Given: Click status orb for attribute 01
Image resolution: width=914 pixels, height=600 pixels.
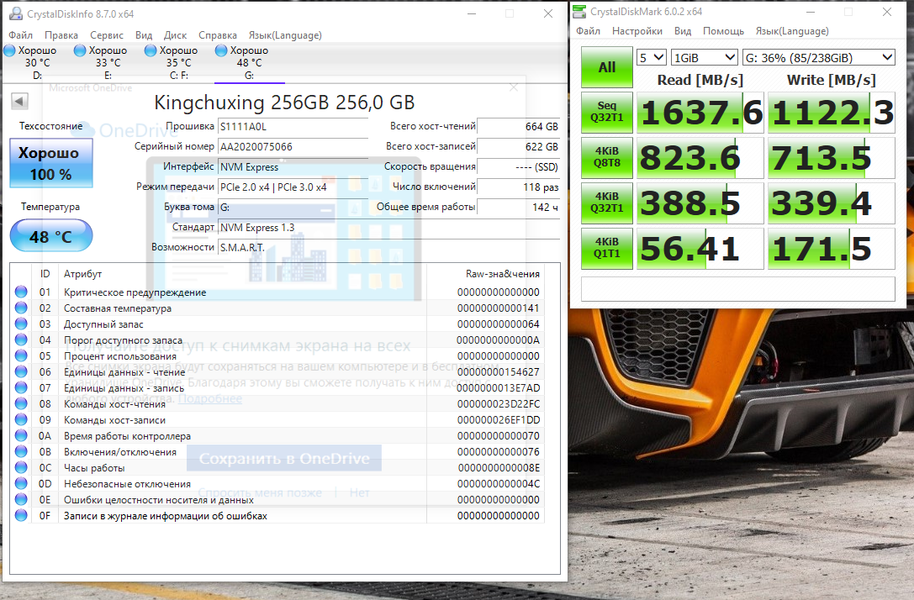Looking at the screenshot, I should 21,292.
